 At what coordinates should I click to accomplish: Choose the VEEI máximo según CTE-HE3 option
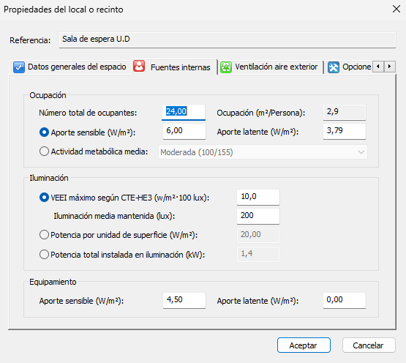pyautogui.click(x=44, y=198)
